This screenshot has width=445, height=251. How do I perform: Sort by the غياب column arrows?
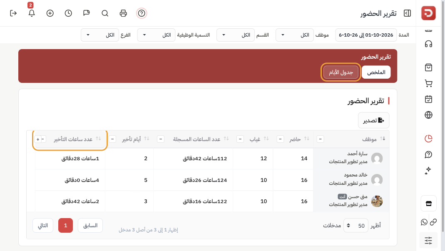pos(266,139)
